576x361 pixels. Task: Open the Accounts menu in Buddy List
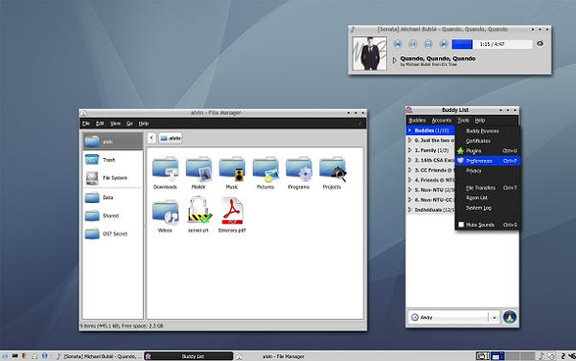[x=441, y=121]
